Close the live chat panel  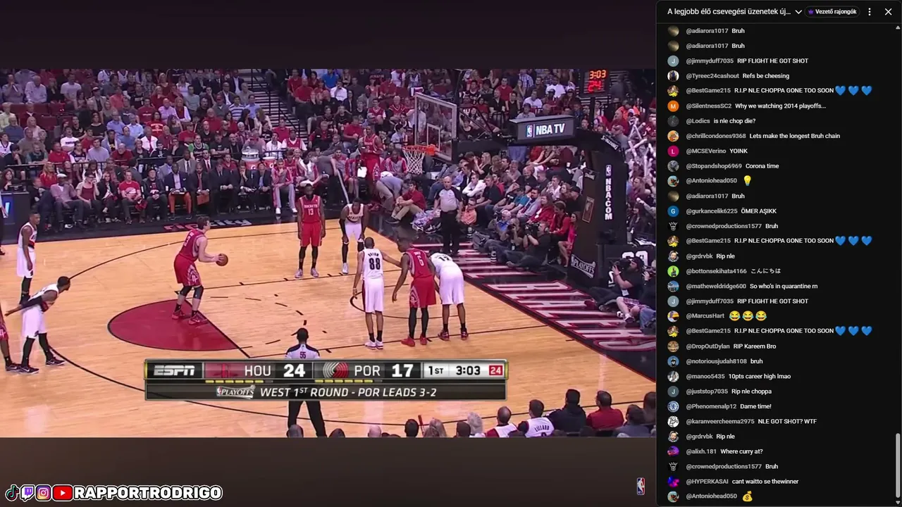pos(888,11)
